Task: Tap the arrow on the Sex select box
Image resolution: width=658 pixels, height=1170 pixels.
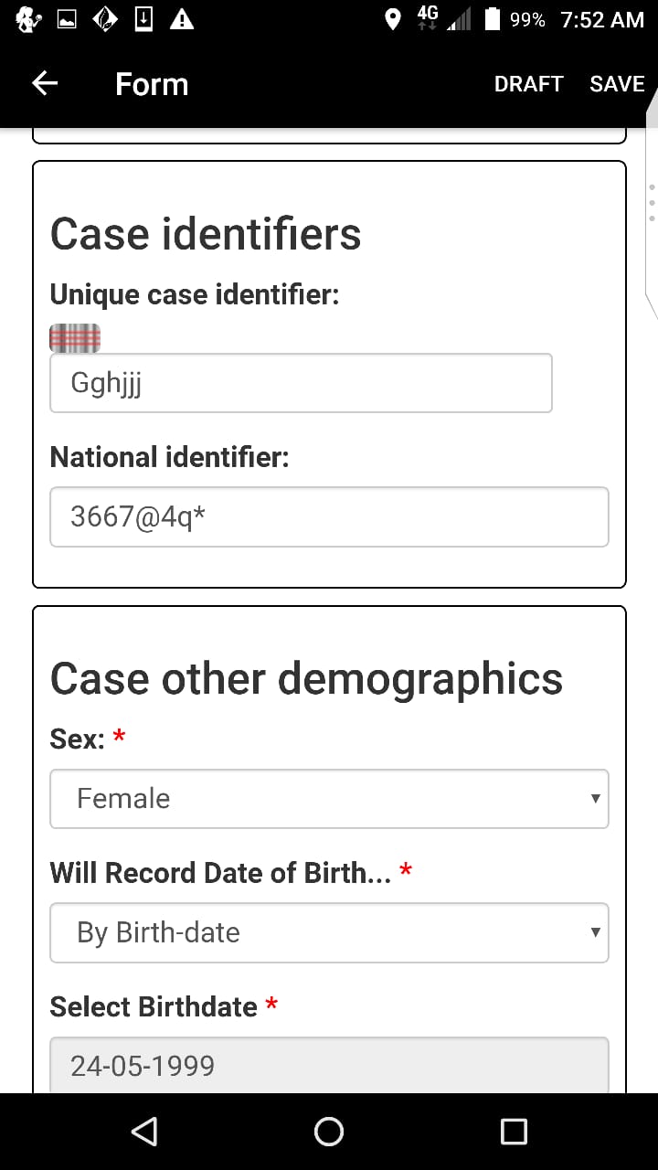Action: (x=595, y=799)
